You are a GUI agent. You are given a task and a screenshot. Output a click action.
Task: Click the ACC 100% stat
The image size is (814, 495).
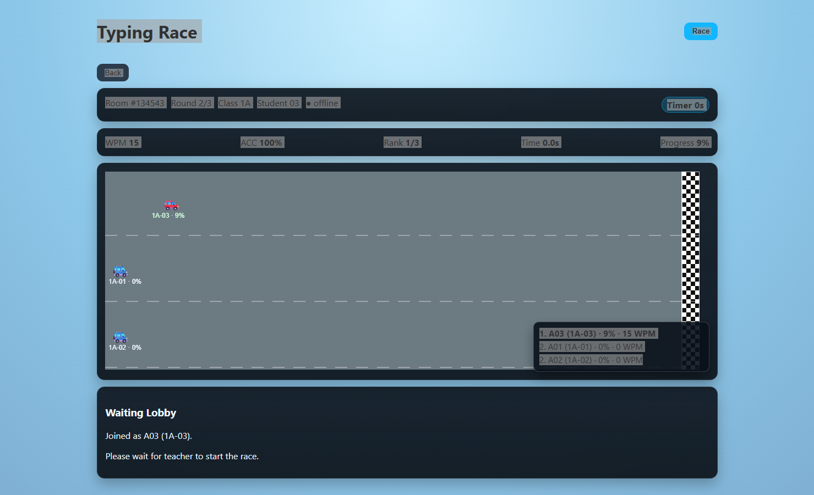[262, 142]
